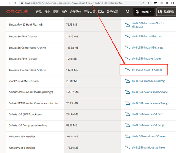
Task: Open the 开发人员 menu item
Action: pos(90,12)
